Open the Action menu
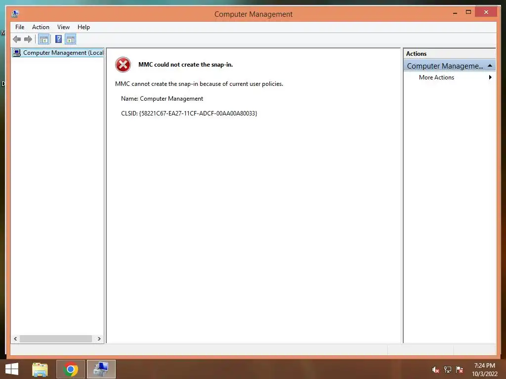This screenshot has width=506, height=379. point(41,27)
